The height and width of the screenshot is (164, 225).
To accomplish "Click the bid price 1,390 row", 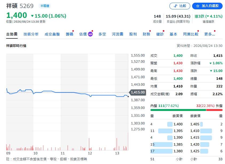I will [166, 138].
